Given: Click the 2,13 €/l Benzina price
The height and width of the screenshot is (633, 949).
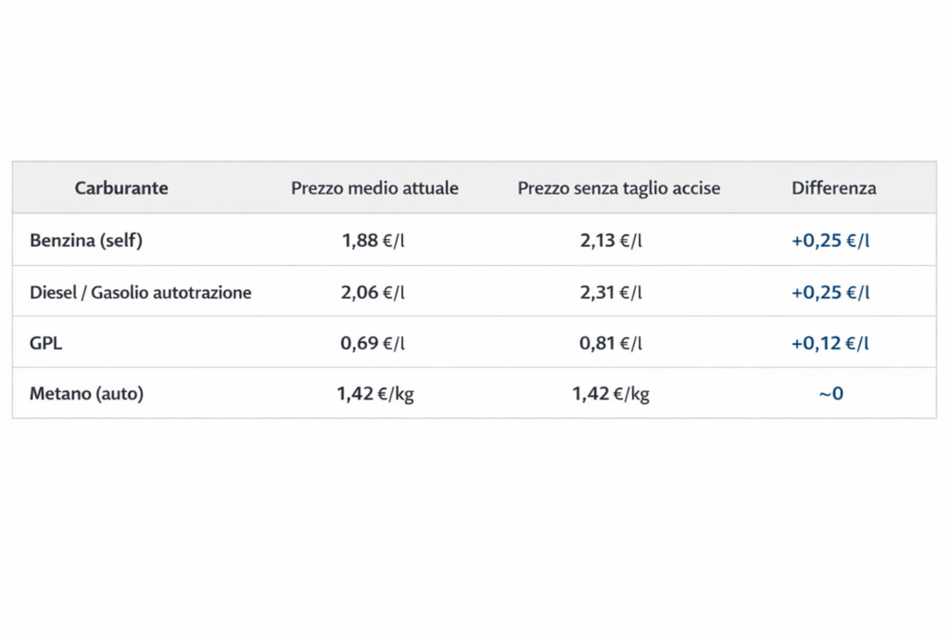Looking at the screenshot, I should (x=611, y=241).
